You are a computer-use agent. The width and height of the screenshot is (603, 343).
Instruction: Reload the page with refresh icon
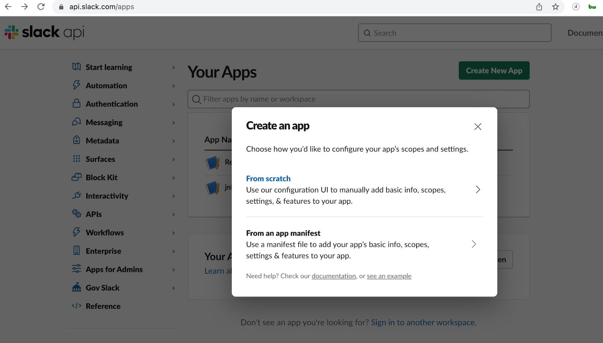point(41,7)
